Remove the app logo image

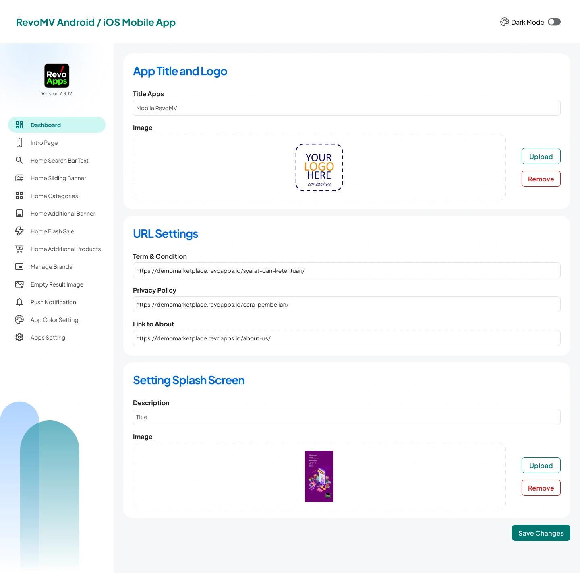(541, 179)
